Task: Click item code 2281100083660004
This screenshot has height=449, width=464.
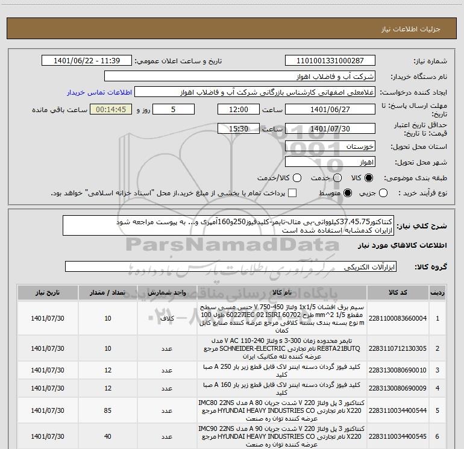Action: coord(398,318)
